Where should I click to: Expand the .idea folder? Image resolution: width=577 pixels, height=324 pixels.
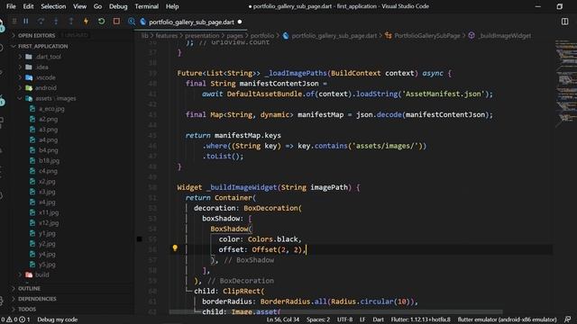pyautogui.click(x=42, y=67)
